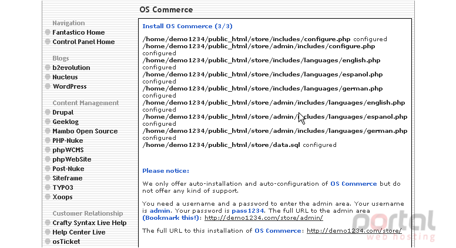Click the bullet icon next to PHP-Nuke
Image resolution: width=456 pixels, height=248 pixels.
pyautogui.click(x=48, y=140)
